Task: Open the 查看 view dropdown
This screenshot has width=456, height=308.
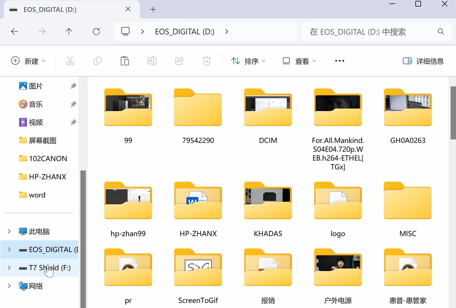Action: coord(299,61)
